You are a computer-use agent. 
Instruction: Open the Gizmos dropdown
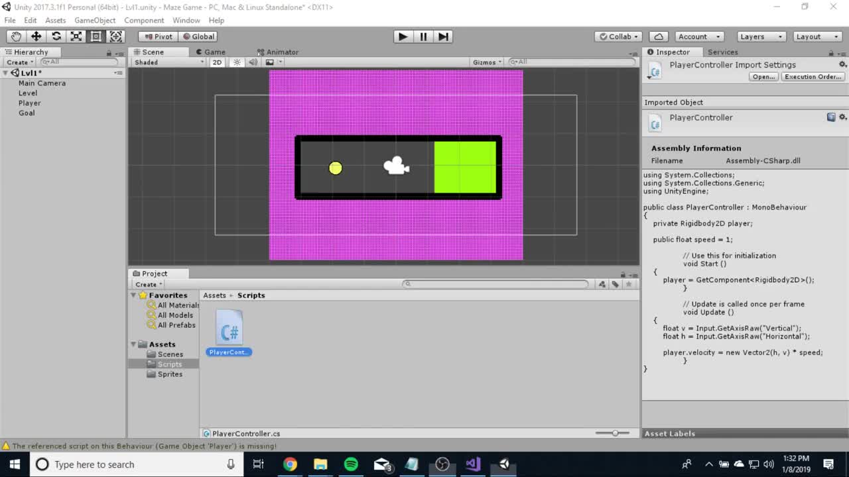[487, 62]
